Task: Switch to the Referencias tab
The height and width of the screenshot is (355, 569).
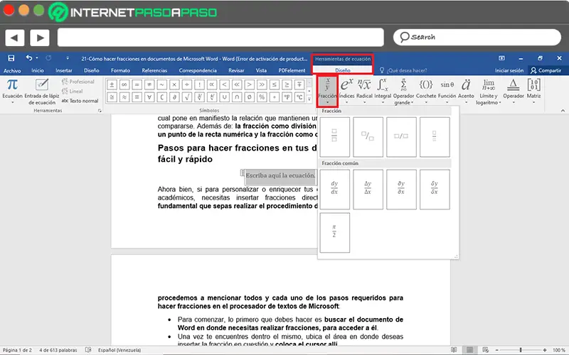Action: pos(154,70)
